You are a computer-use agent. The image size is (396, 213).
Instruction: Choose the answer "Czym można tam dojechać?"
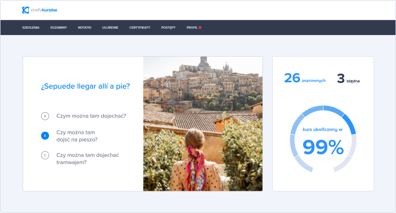pos(91,116)
